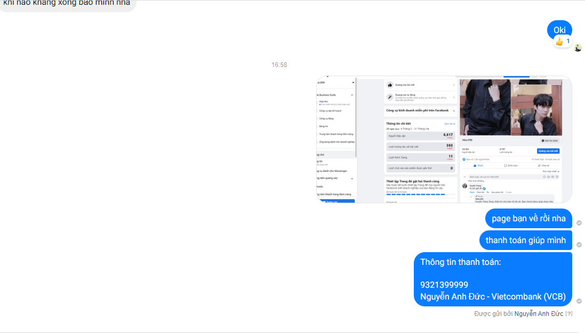Click the seen avatar beside Oki message
The height and width of the screenshot is (333, 585).
[x=578, y=48]
